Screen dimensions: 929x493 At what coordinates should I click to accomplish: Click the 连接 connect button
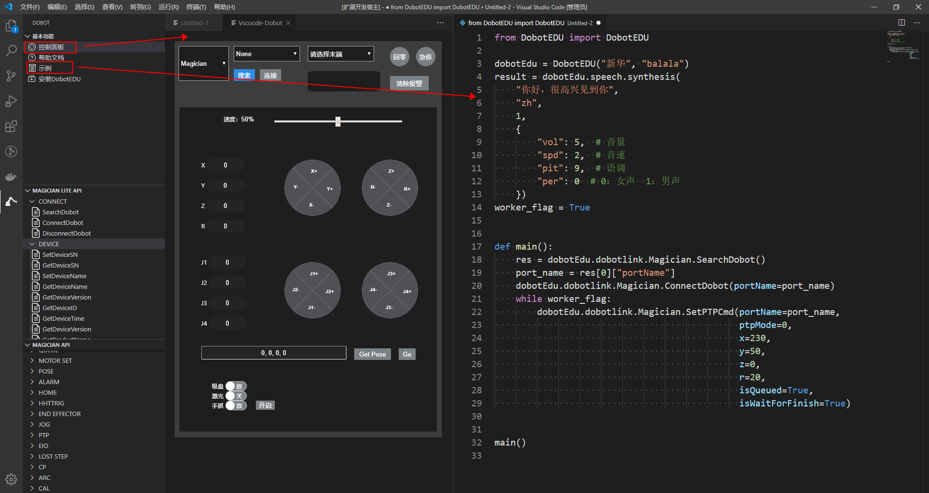pyautogui.click(x=270, y=75)
